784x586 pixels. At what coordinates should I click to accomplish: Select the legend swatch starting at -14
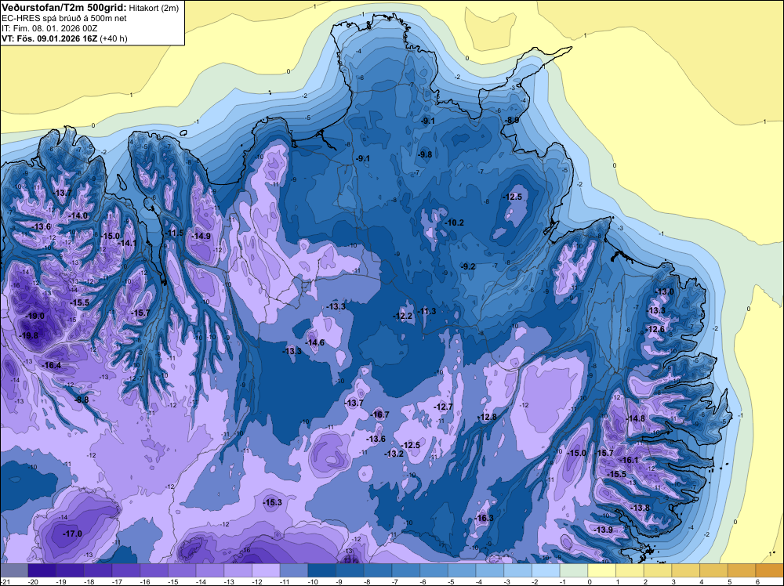click(210, 570)
